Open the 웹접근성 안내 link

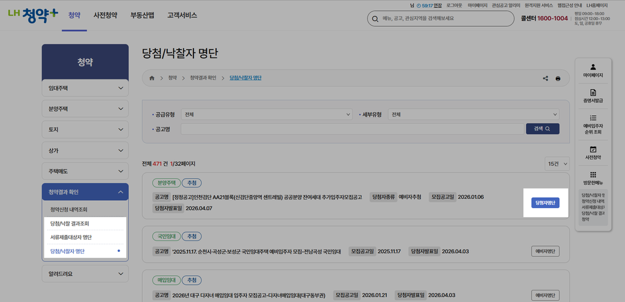(569, 5)
